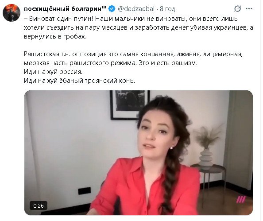Click the line starting 'Виноват один путин'
This screenshot has width=263, height=221.
pyautogui.click(x=131, y=19)
